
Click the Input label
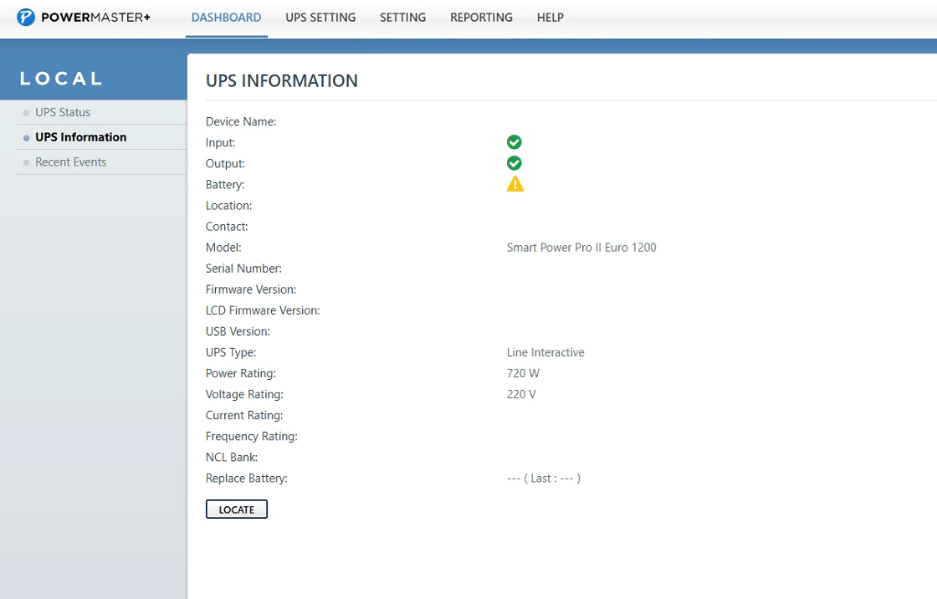pyautogui.click(x=221, y=143)
